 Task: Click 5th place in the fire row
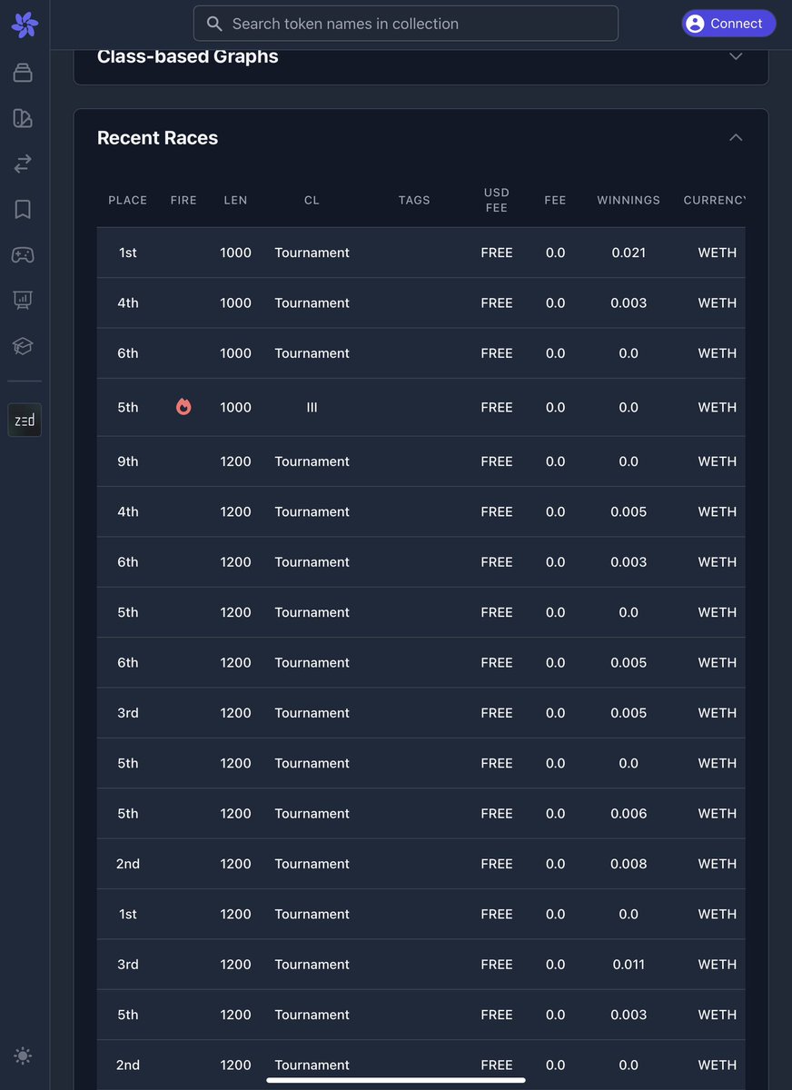(128, 408)
